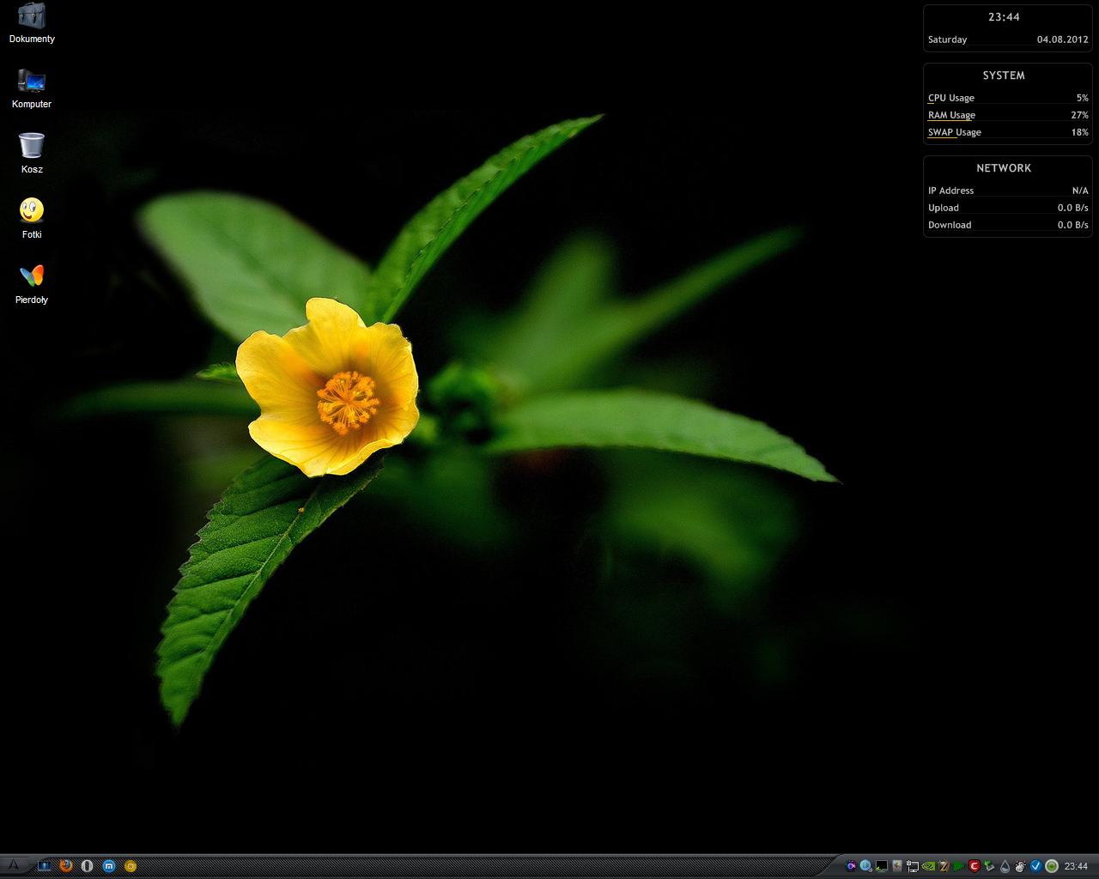Click the water drop tray icon
The width and height of the screenshot is (1099, 879).
click(1005, 866)
